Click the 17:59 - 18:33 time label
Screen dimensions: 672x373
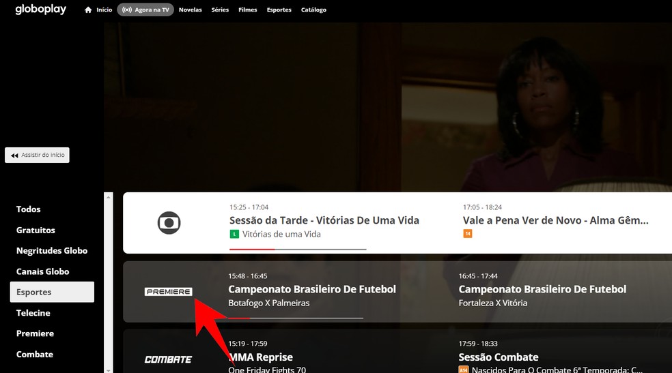click(478, 344)
